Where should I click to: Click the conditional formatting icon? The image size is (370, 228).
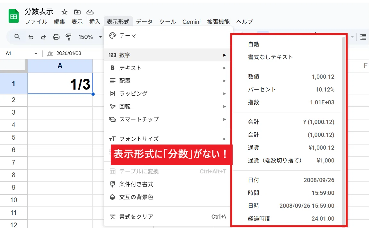(112, 184)
